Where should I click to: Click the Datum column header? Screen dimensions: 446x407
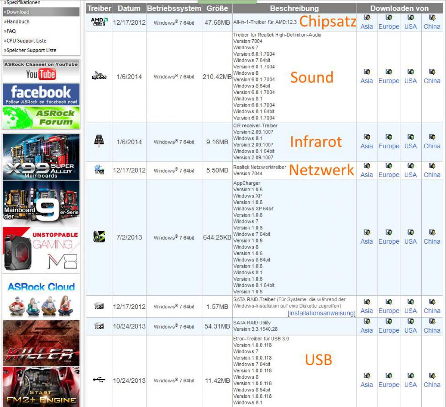(x=129, y=8)
